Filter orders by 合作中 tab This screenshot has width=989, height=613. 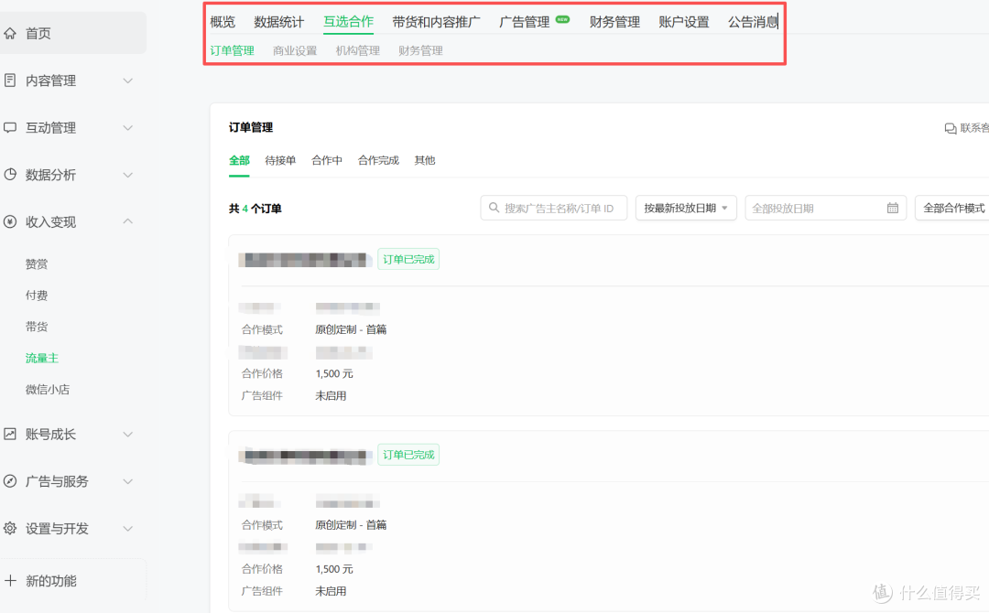click(327, 160)
